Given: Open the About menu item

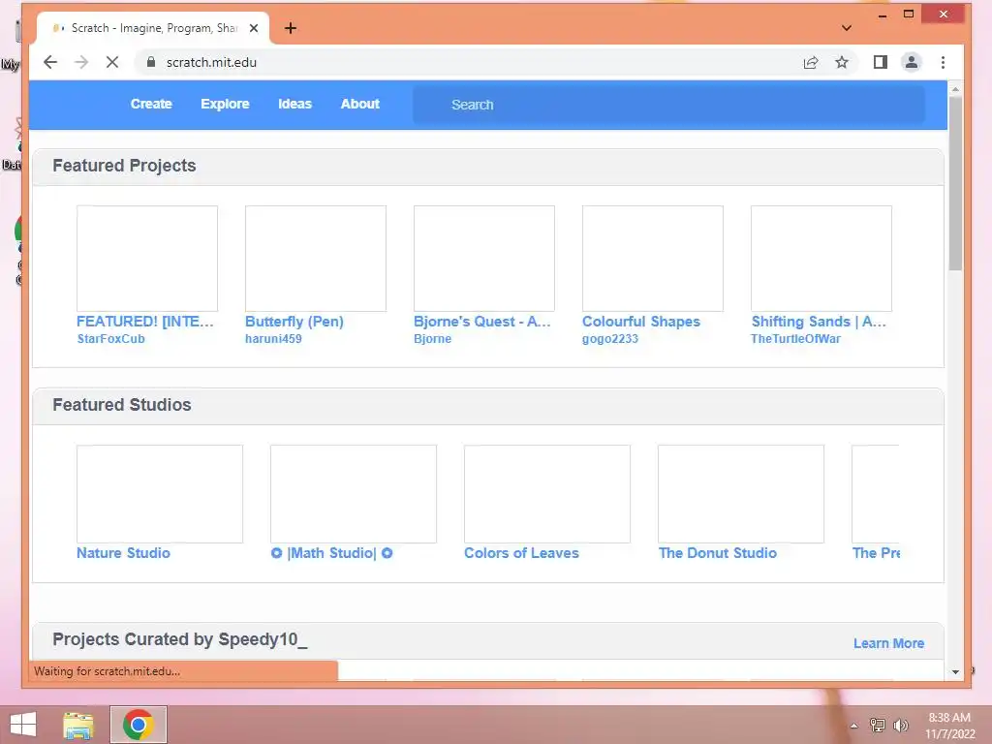Looking at the screenshot, I should (x=360, y=104).
